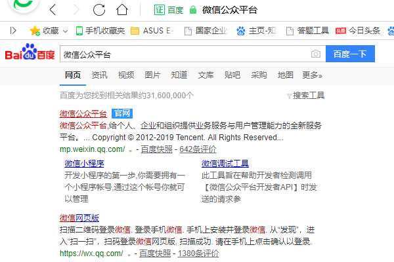Image resolution: width=394 pixels, height=262 pixels.
Task: Open the 微信网页版 result title
Action: 79,218
